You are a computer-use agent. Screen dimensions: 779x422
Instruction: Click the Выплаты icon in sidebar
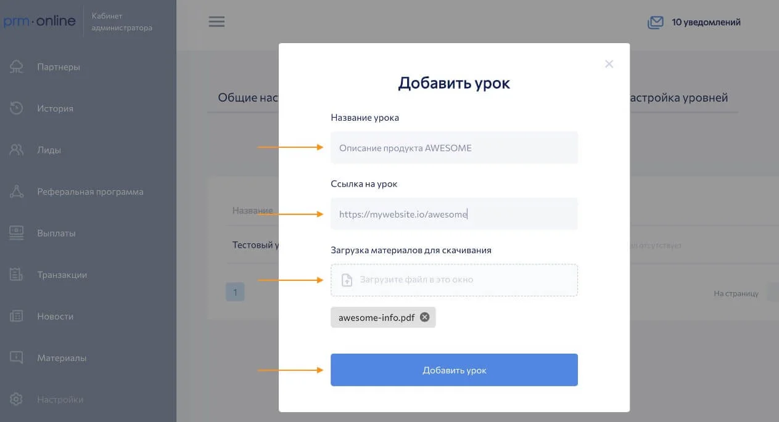(17, 233)
